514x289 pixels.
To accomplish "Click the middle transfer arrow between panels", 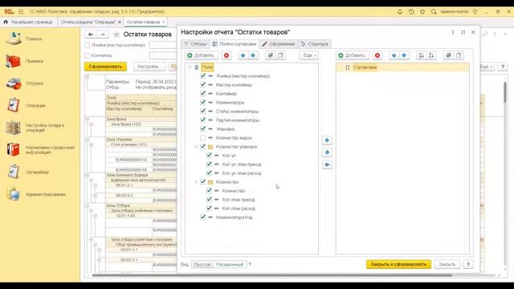I will click(x=327, y=153).
